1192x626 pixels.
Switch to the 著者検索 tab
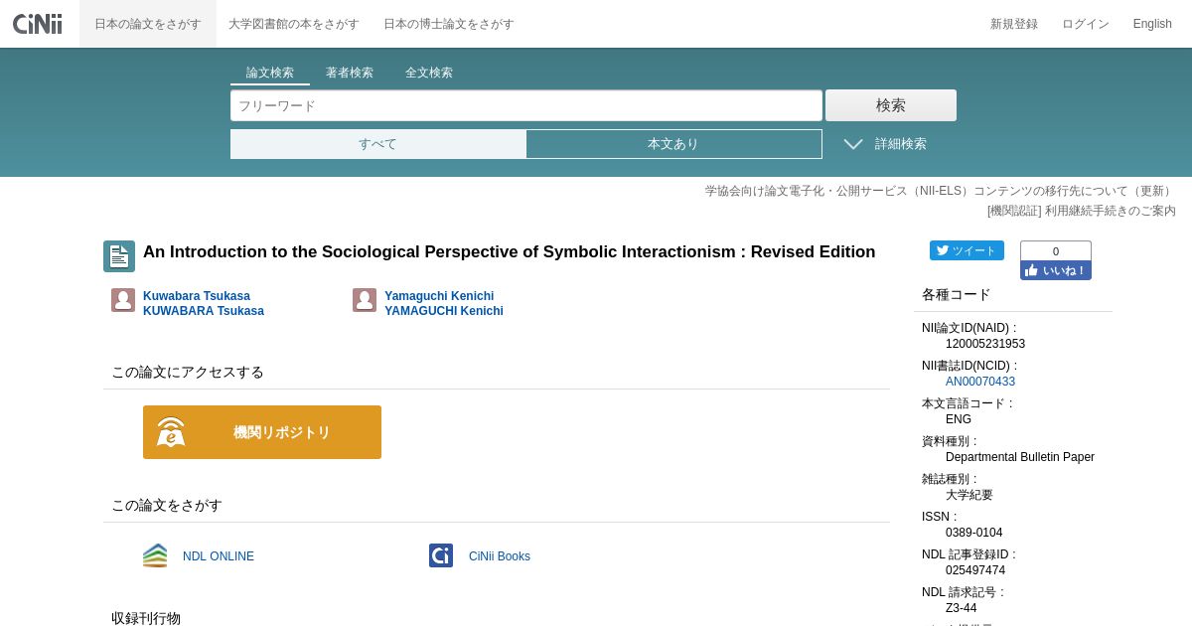(350, 73)
